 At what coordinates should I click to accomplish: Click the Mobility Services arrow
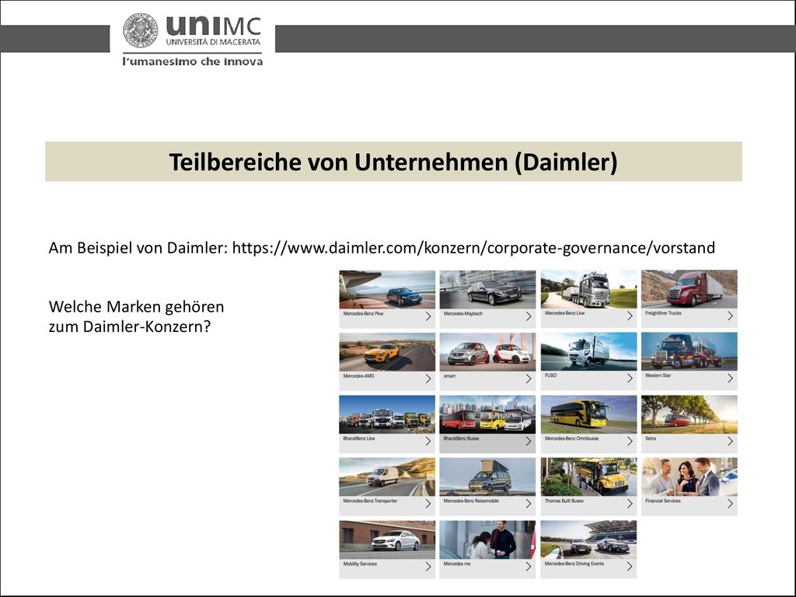[428, 567]
